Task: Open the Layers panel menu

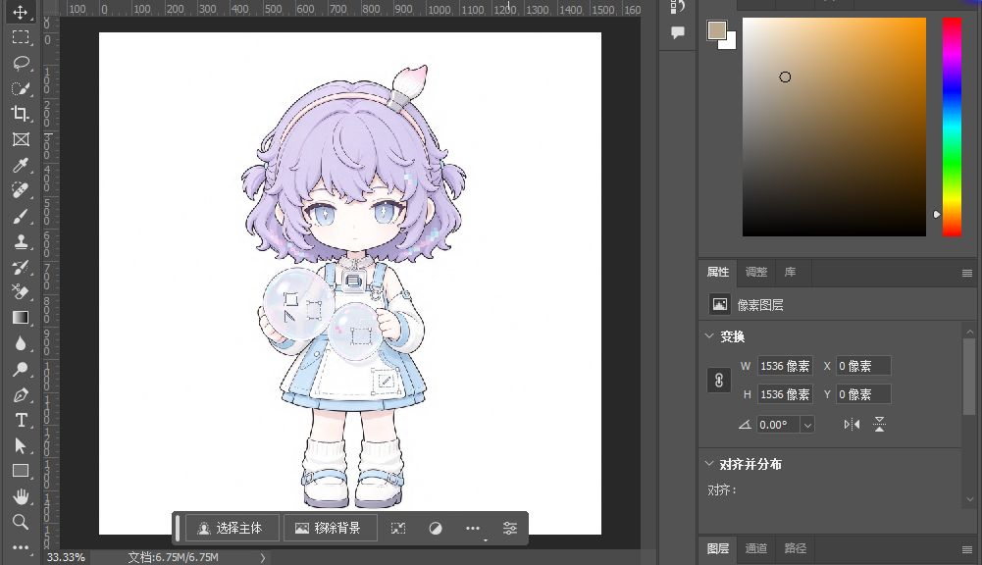Action: [x=967, y=549]
